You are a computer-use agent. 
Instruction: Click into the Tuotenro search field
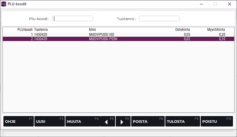[159, 19]
